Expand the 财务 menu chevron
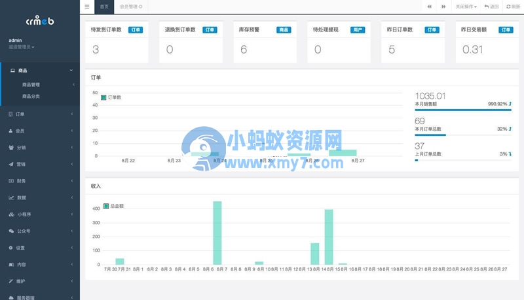The image size is (524, 300). tap(72, 180)
